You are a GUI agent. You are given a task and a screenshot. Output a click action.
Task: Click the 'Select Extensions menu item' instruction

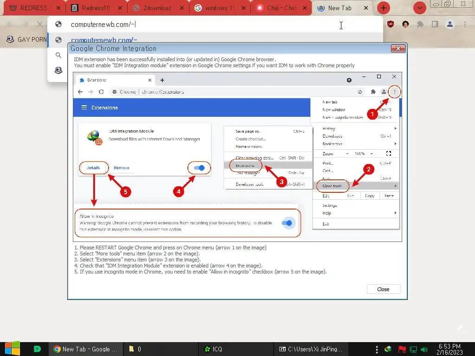point(137,260)
